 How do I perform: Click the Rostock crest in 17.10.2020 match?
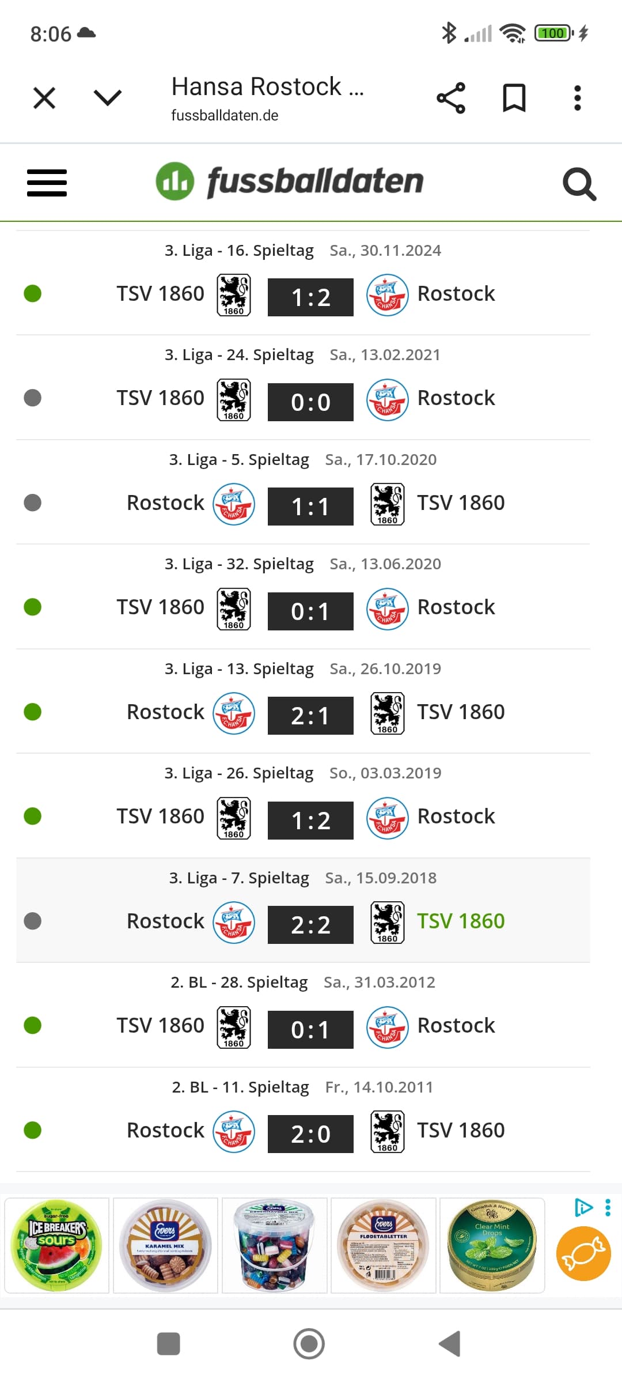click(x=234, y=504)
